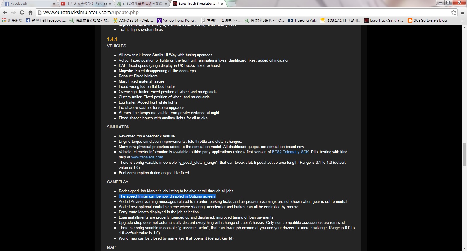
Task: Click the 1.4.1 version heading
Action: pos(112,39)
